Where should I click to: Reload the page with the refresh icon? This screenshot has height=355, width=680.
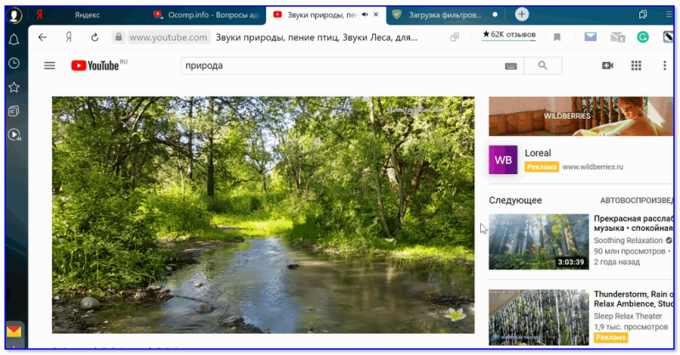94,37
